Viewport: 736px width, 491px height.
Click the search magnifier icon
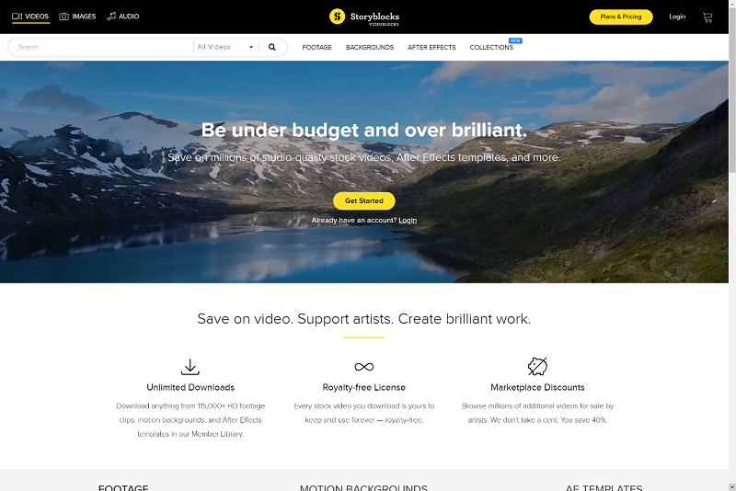pyautogui.click(x=271, y=47)
